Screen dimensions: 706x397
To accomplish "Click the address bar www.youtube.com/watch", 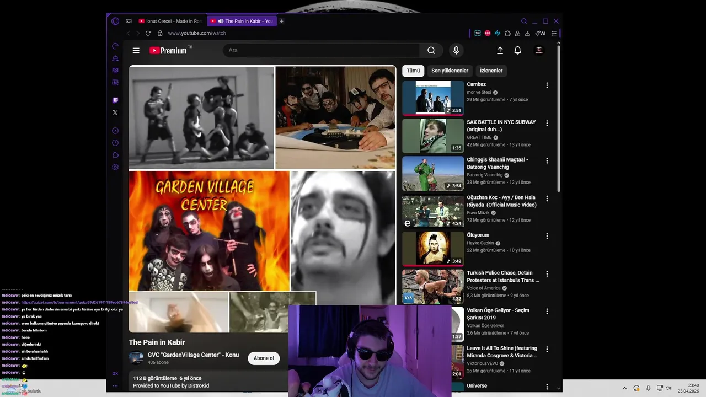I will 197,33.
